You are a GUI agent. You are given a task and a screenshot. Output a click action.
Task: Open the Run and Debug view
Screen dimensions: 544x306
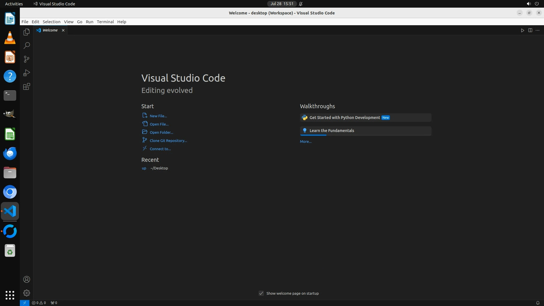point(27,73)
